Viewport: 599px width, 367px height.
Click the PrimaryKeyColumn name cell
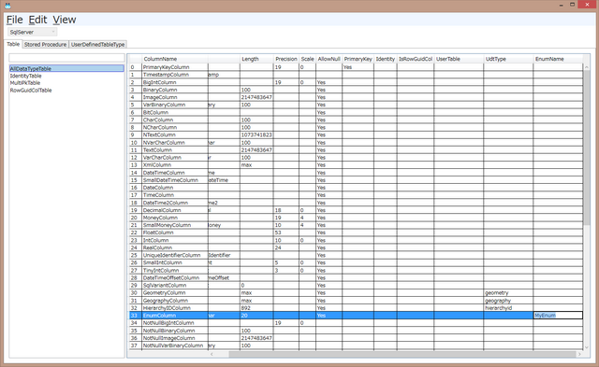tap(175, 67)
